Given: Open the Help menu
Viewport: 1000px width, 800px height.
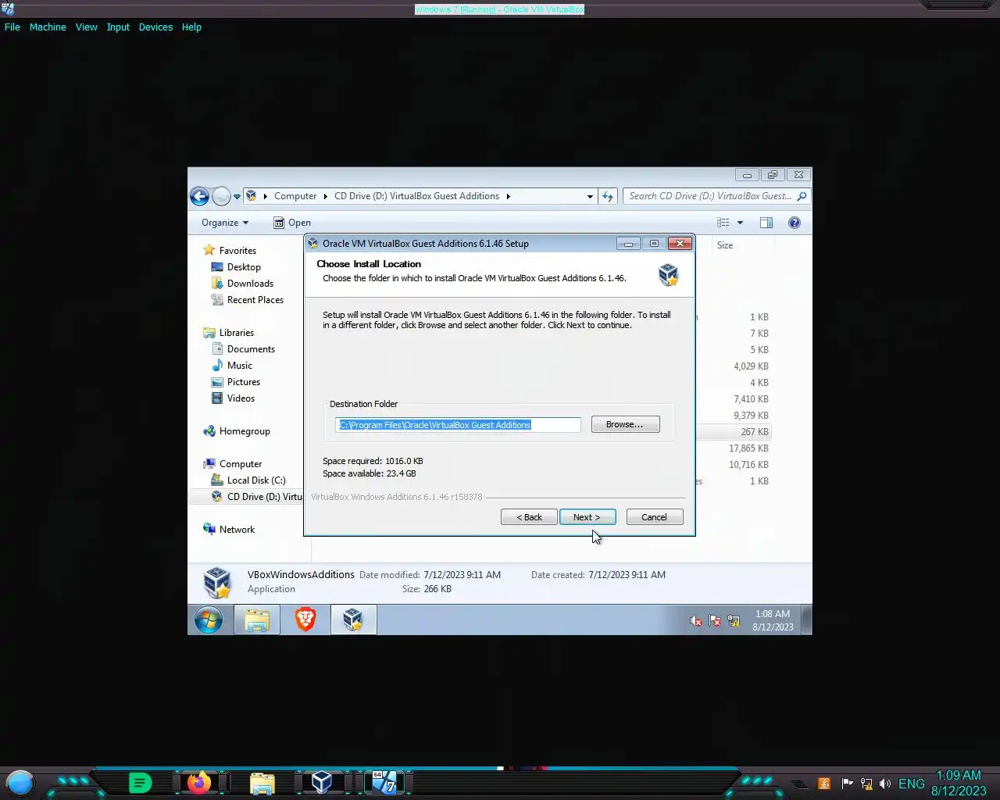Looking at the screenshot, I should [191, 27].
